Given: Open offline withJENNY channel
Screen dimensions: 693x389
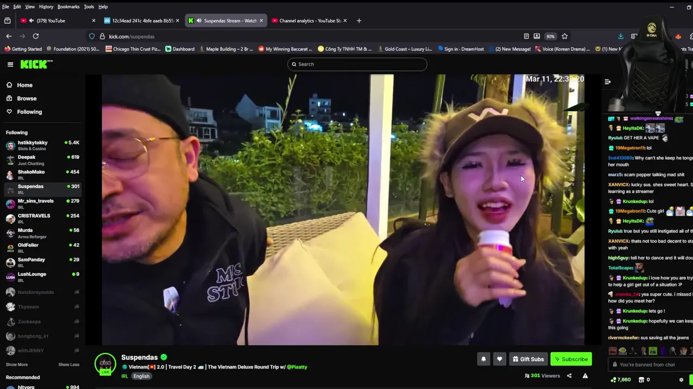Looking at the screenshot, I should [42, 351].
